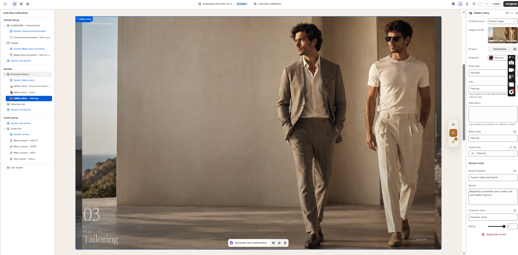This screenshot has width=518, height=255.
Task: Open theme settings gear in top bar
Action: [21, 4]
